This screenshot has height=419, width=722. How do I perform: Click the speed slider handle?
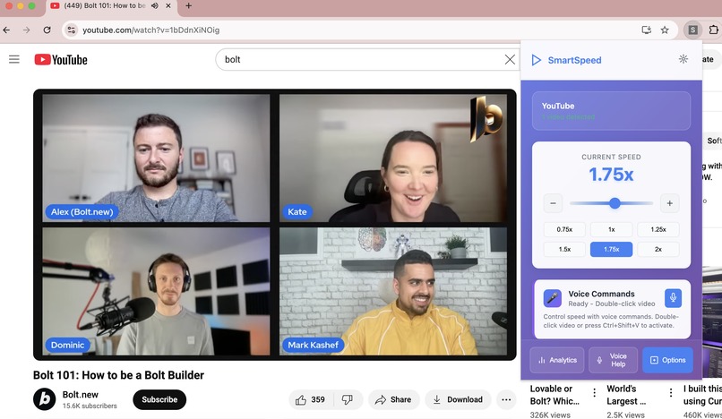[x=615, y=203]
